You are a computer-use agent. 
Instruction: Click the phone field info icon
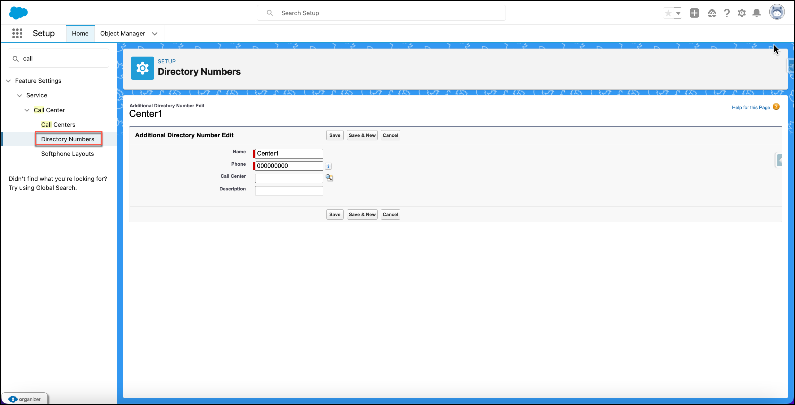click(x=328, y=166)
